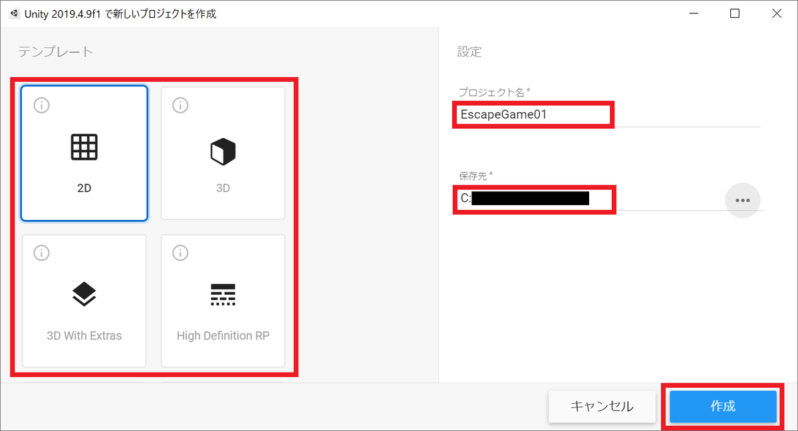Viewport: 798px width, 431px height.
Task: Open the save location browser via ellipsis icon
Action: click(743, 200)
